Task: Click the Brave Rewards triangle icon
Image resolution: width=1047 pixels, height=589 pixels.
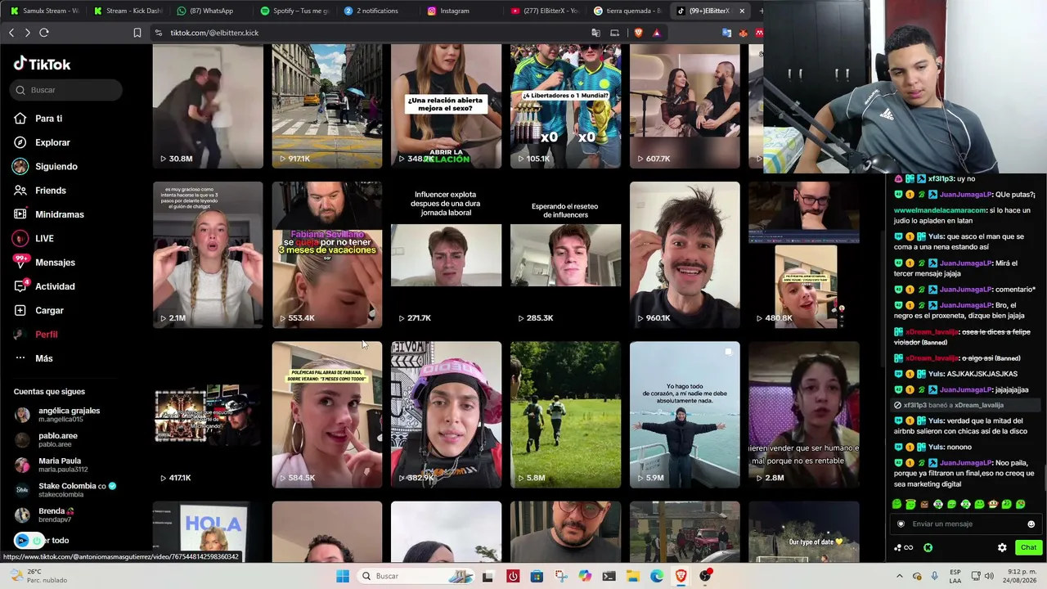Action: (657, 33)
